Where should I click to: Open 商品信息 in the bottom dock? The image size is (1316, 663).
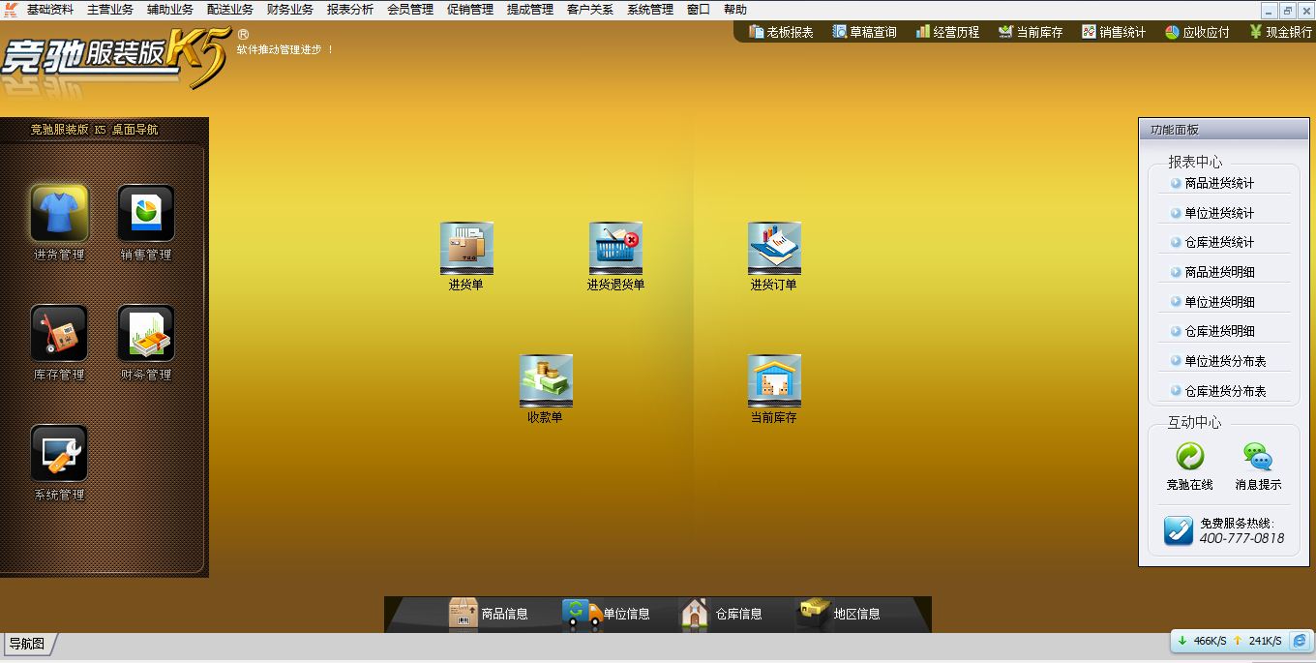[x=489, y=614]
